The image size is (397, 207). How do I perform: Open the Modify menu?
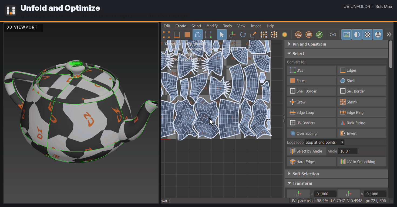click(212, 26)
